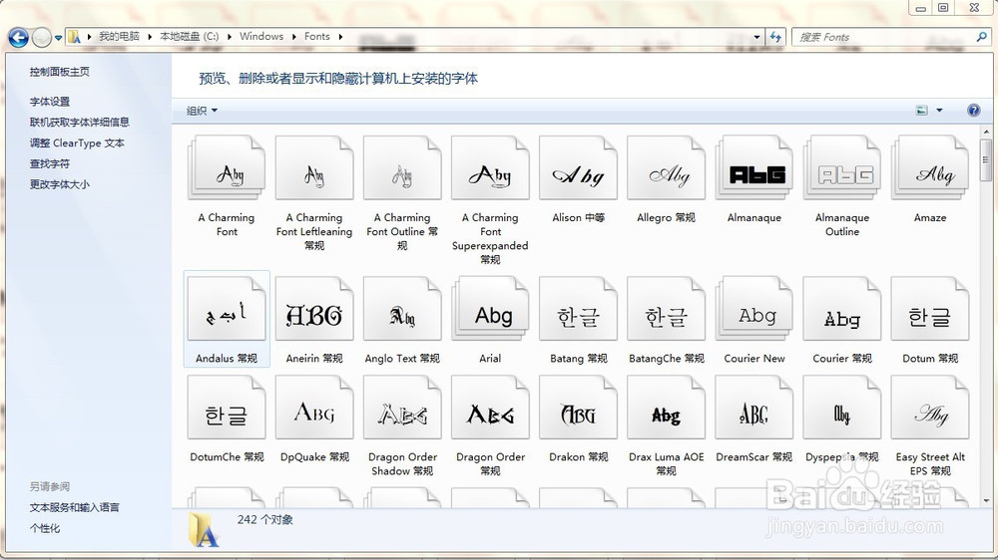Go to 本地磁盘 (C:) in address bar
Image resolution: width=998 pixels, height=560 pixels.
(189, 36)
